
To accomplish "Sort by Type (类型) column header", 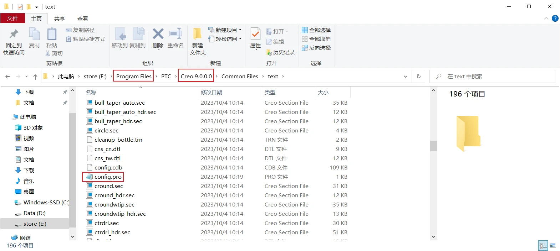I will (289, 93).
